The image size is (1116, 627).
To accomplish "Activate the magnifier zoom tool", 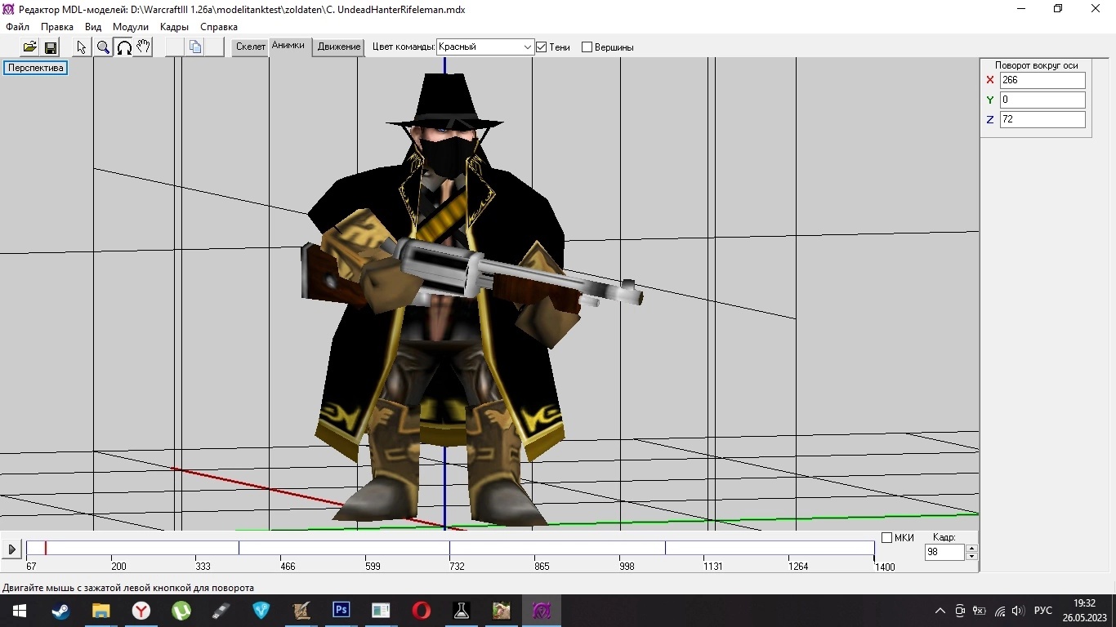I will (x=103, y=47).
